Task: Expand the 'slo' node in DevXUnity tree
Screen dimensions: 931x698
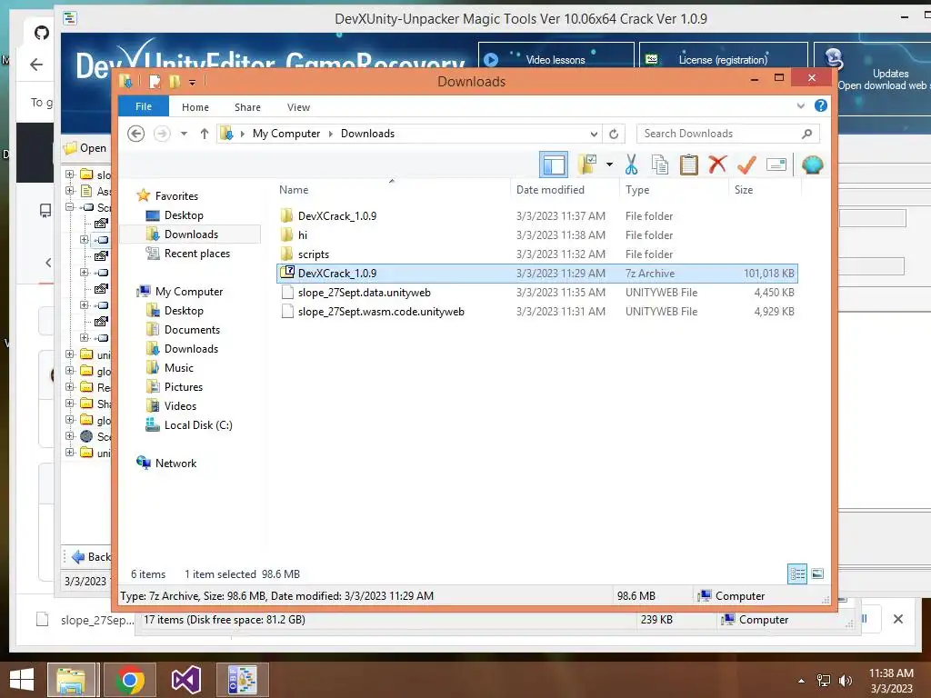Action: click(69, 174)
